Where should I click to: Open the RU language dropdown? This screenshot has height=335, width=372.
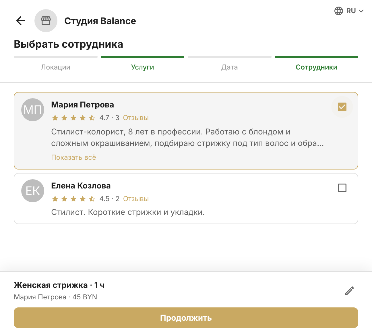[x=349, y=11]
